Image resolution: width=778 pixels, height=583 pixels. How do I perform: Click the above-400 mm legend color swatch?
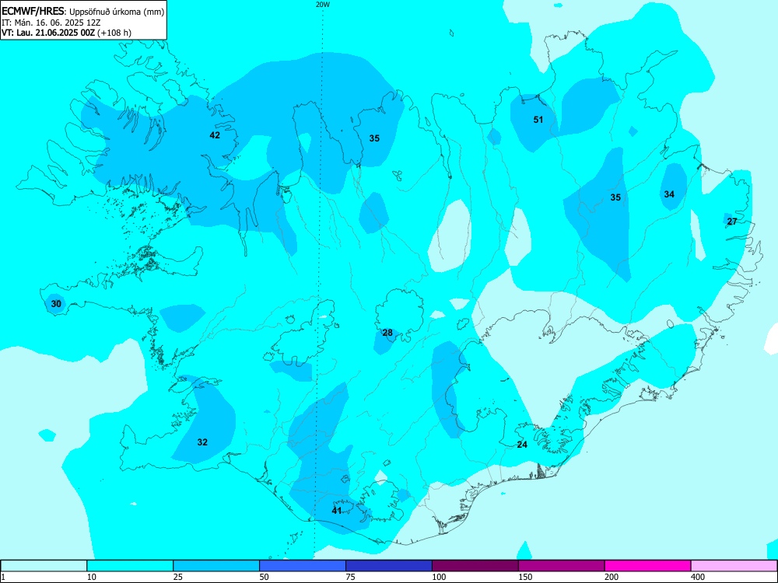pyautogui.click(x=734, y=566)
